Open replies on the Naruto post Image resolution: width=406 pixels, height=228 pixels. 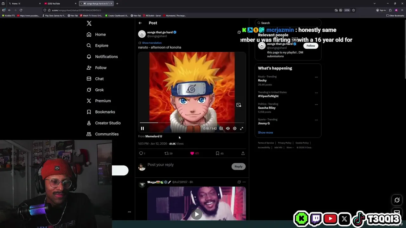(142, 153)
